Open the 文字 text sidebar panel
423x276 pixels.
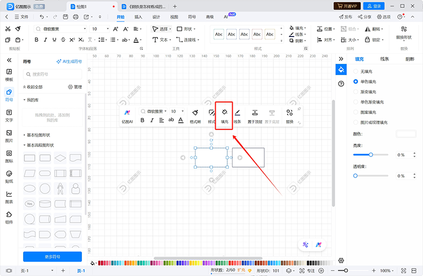click(x=9, y=116)
